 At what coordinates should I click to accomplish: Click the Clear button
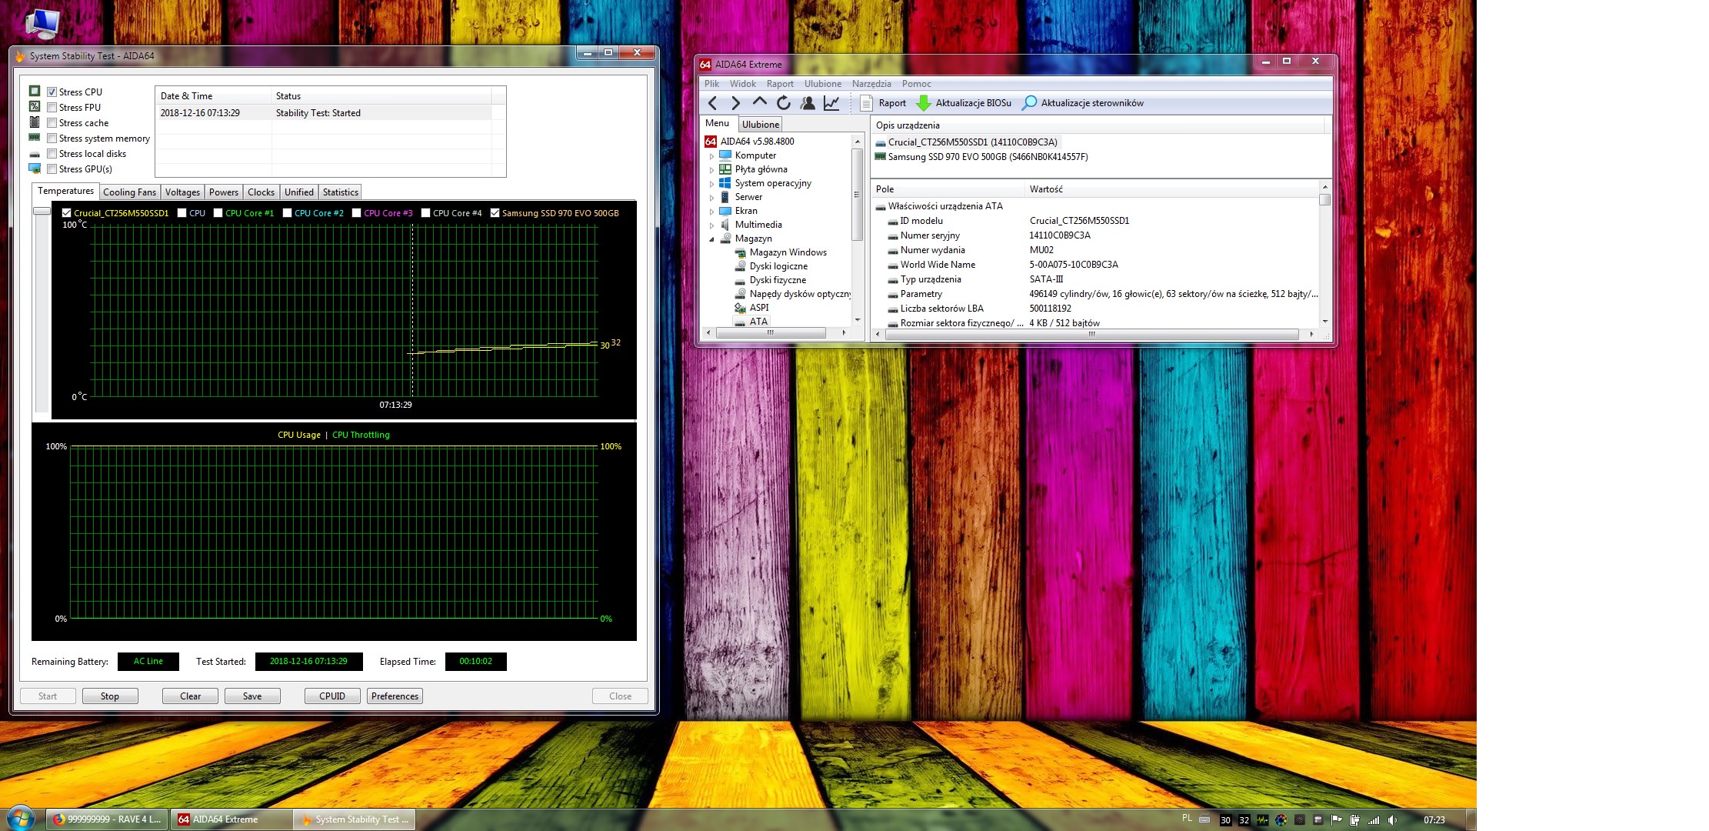pyautogui.click(x=190, y=696)
